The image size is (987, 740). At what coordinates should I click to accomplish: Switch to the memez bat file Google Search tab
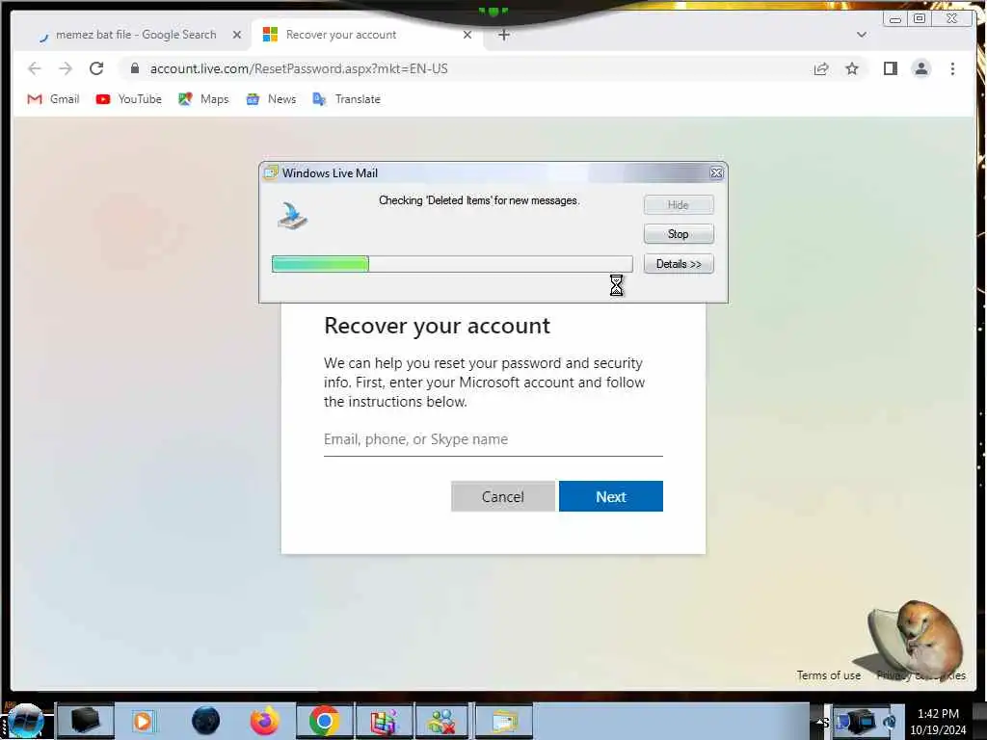[x=135, y=35]
